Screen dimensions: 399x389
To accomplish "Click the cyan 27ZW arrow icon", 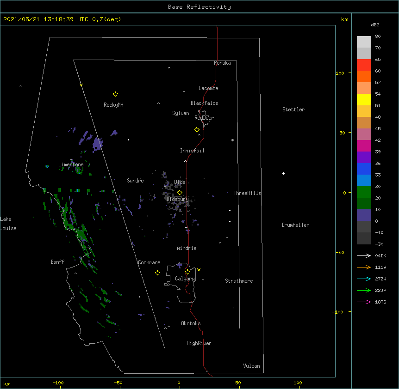I will point(364,279).
